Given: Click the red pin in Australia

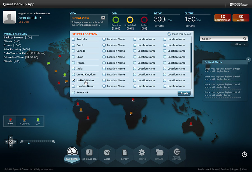Looking at the screenshot, I should pyautogui.click(x=191, y=124).
